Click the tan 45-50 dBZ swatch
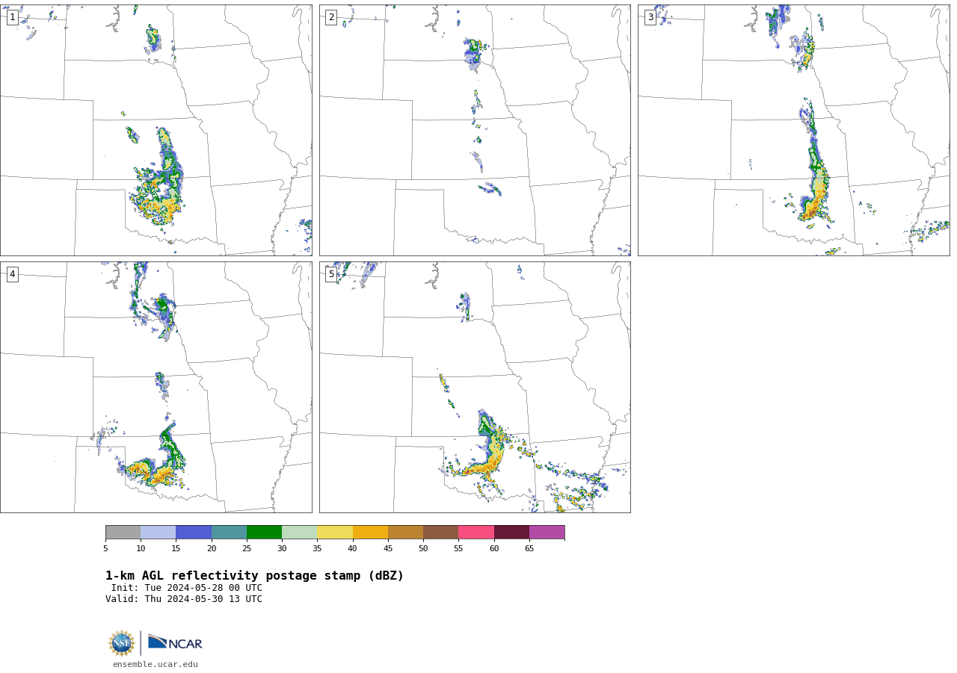957x673 pixels. tap(405, 533)
